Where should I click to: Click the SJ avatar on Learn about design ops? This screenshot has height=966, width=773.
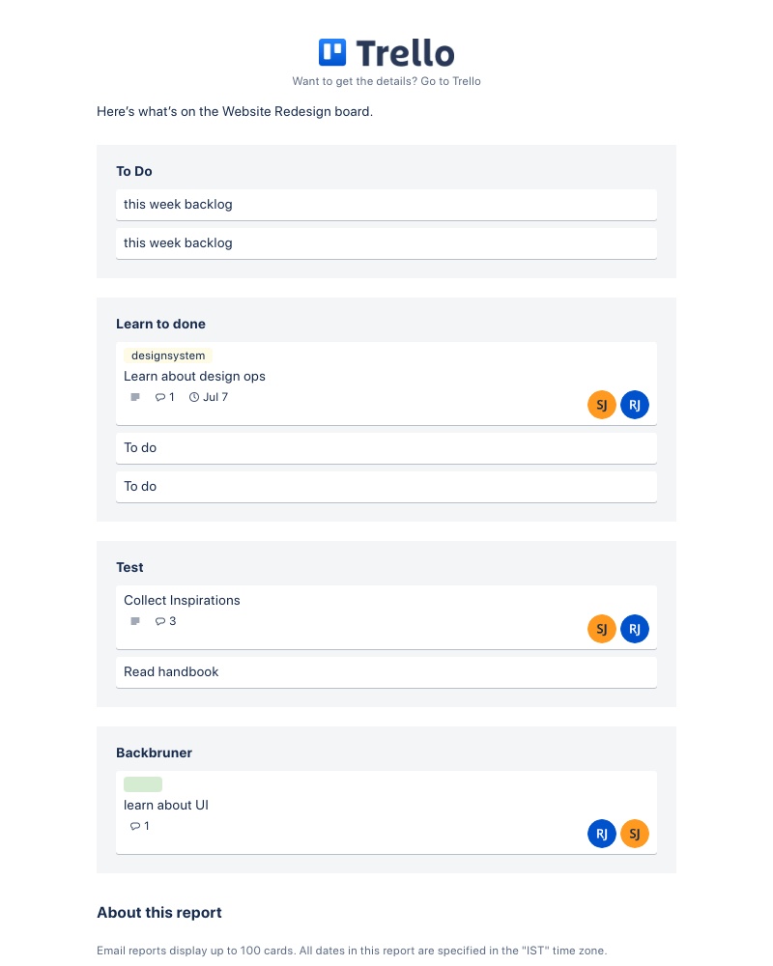(x=602, y=405)
